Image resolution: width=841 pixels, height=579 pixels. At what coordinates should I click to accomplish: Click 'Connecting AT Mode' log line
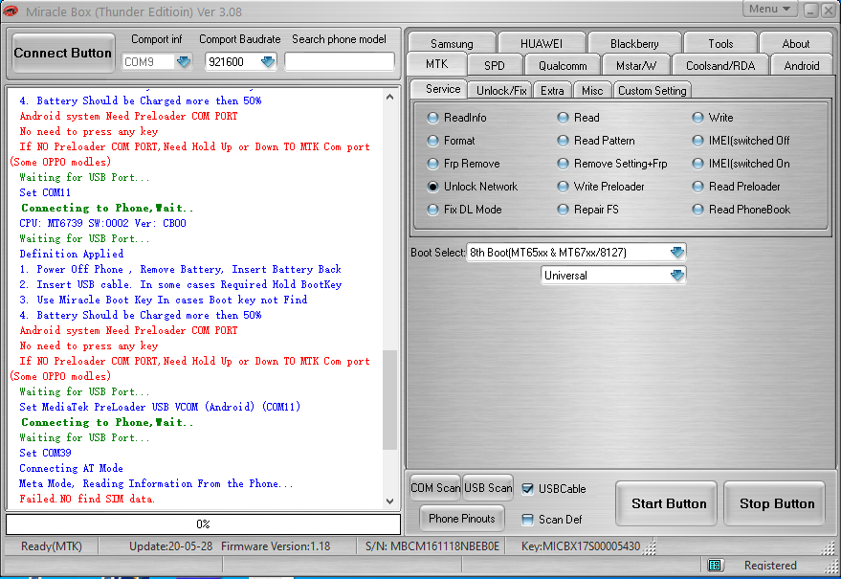(x=71, y=468)
